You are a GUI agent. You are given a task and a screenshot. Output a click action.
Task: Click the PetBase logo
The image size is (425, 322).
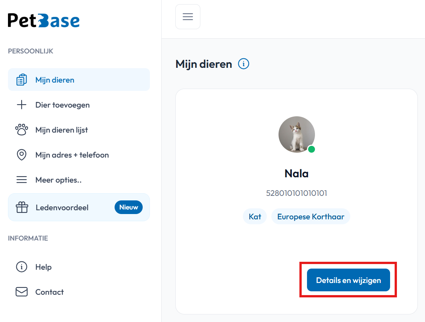(44, 20)
